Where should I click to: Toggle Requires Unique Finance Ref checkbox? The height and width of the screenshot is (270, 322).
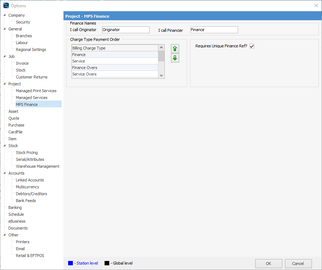point(252,46)
